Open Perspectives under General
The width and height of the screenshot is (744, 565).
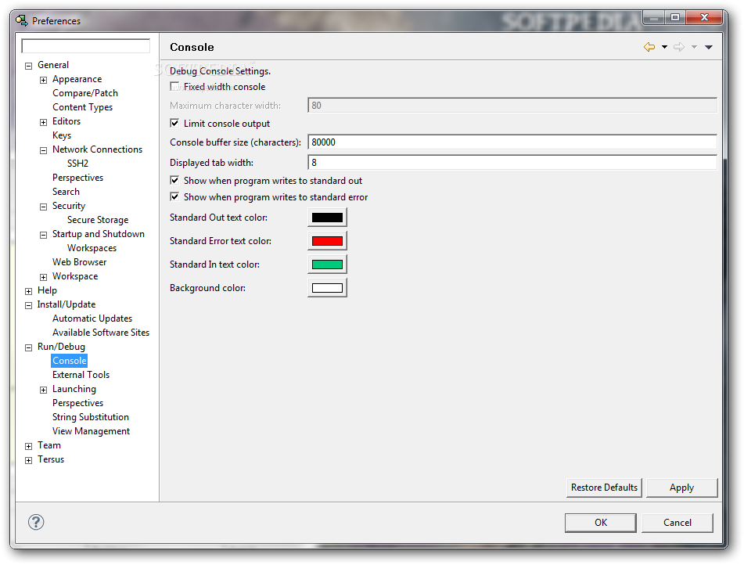click(x=77, y=178)
